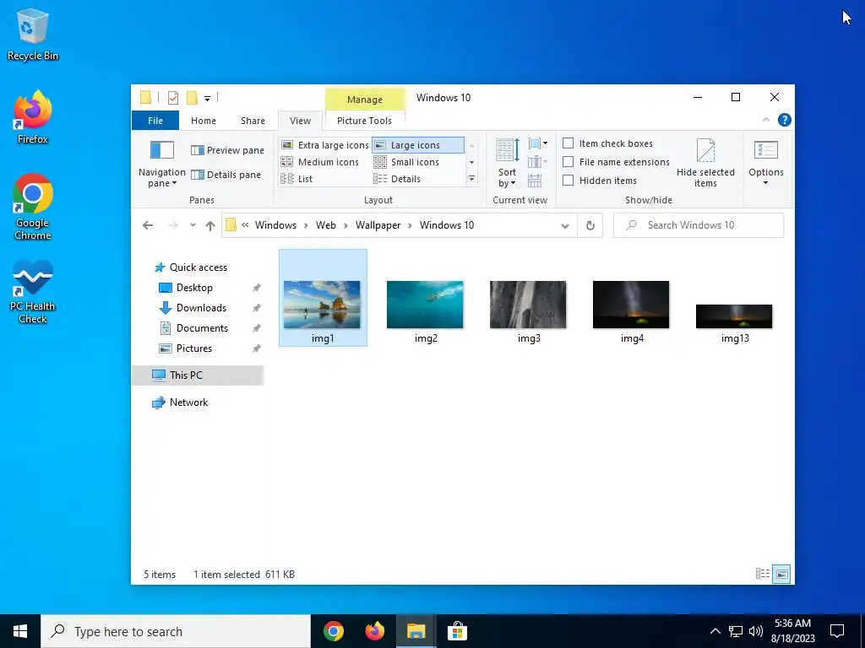Viewport: 865px width, 648px height.
Task: Open the taskbar volume control
Action: pyautogui.click(x=756, y=631)
